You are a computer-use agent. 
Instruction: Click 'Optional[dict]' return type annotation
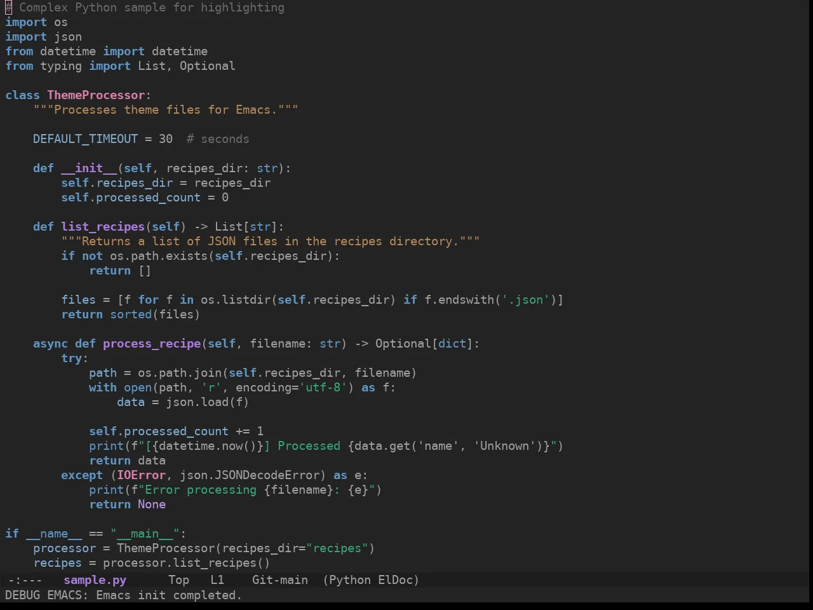[424, 344]
